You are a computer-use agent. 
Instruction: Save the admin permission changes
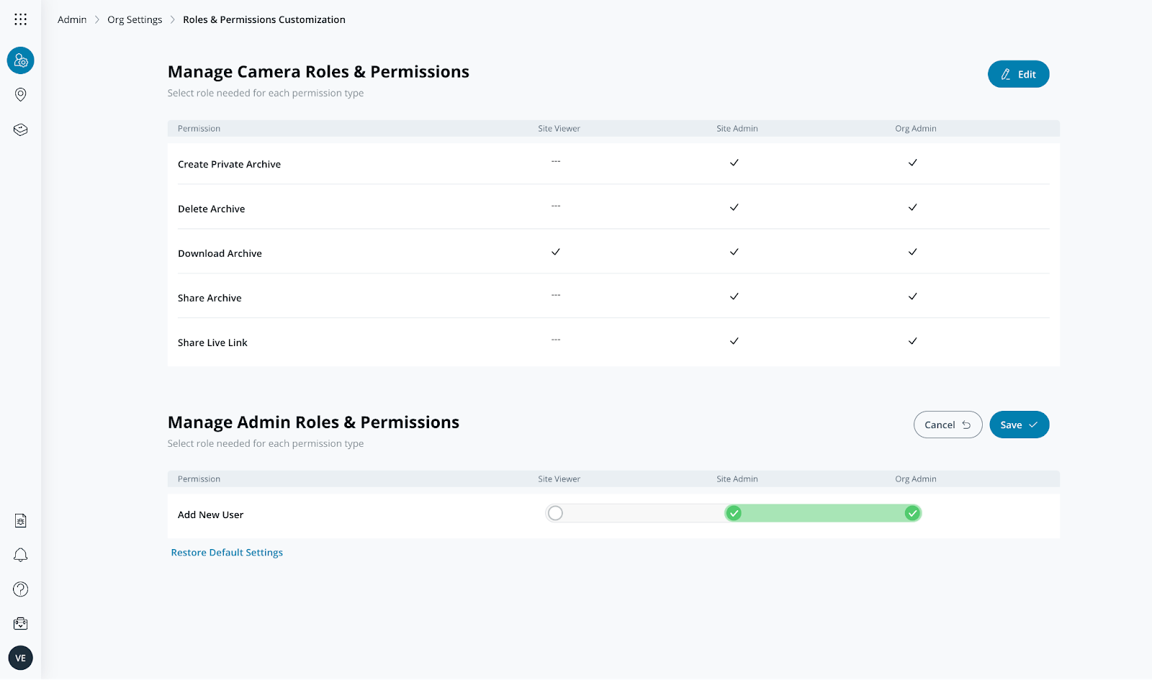pos(1019,425)
